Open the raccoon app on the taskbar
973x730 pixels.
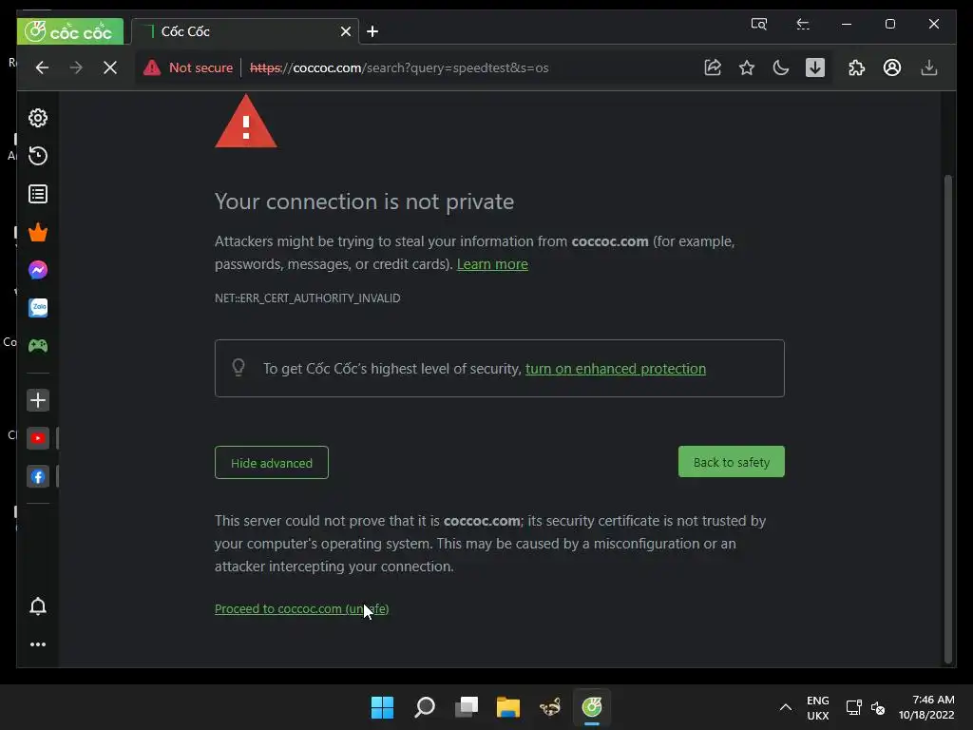coord(550,707)
